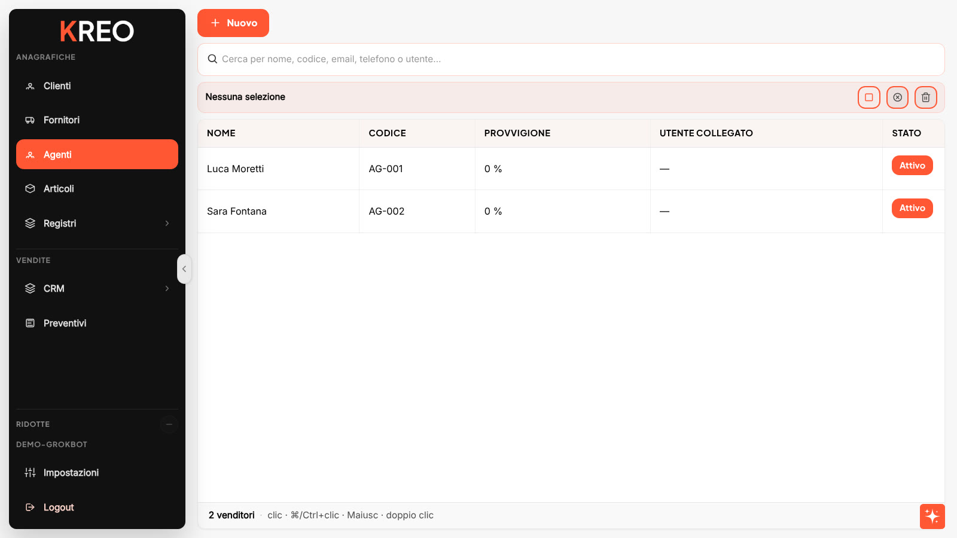Viewport: 957px width, 538px height.
Task: Open Impostazioni settings
Action: point(97,473)
